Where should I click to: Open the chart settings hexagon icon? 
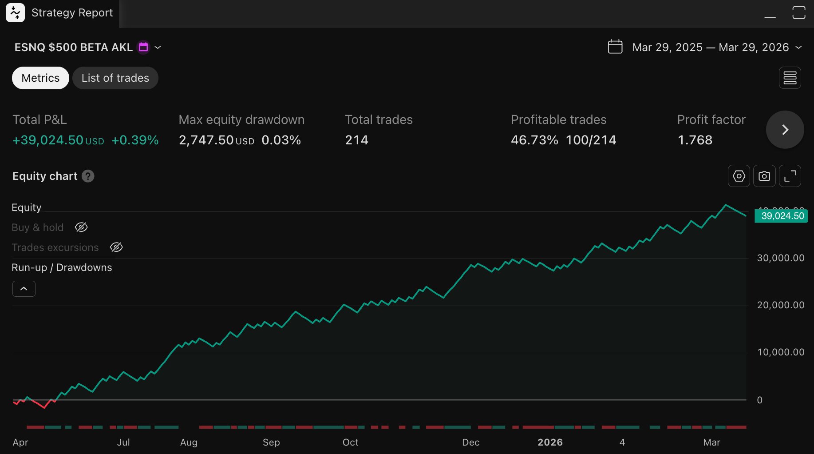coord(739,176)
